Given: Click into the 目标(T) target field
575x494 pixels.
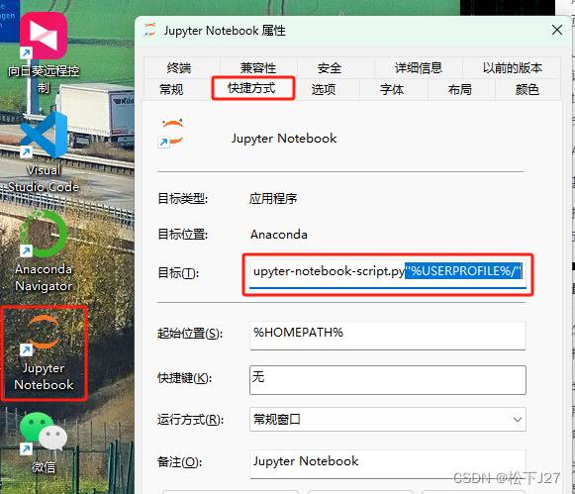Looking at the screenshot, I should 388,273.
